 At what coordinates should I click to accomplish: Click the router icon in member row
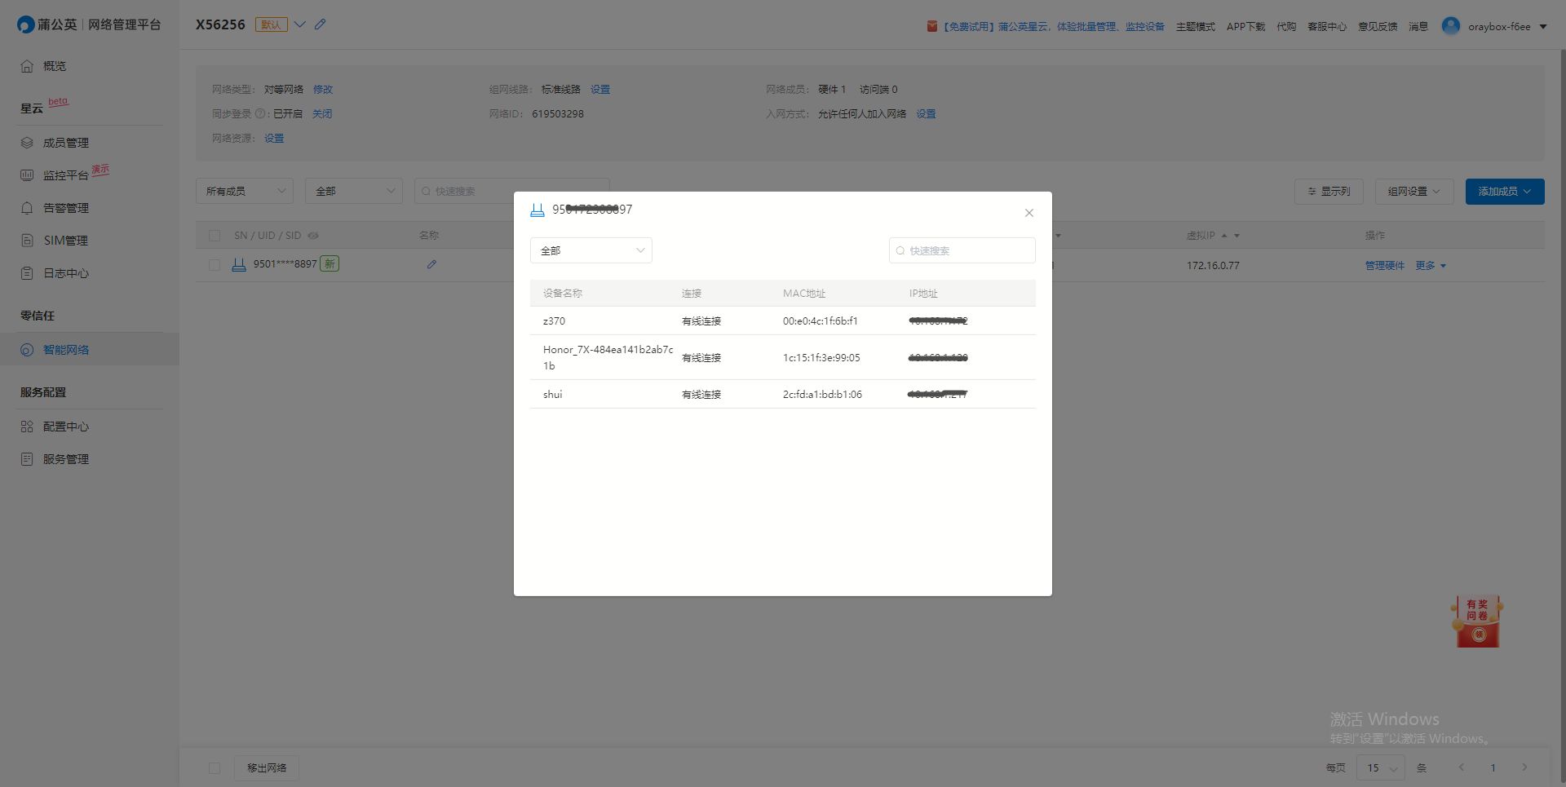pyautogui.click(x=239, y=264)
